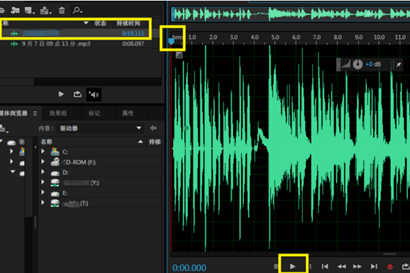Click the Media Browser shortcuts add icon
This screenshot has width=410, height=273.
[x=3, y=128]
